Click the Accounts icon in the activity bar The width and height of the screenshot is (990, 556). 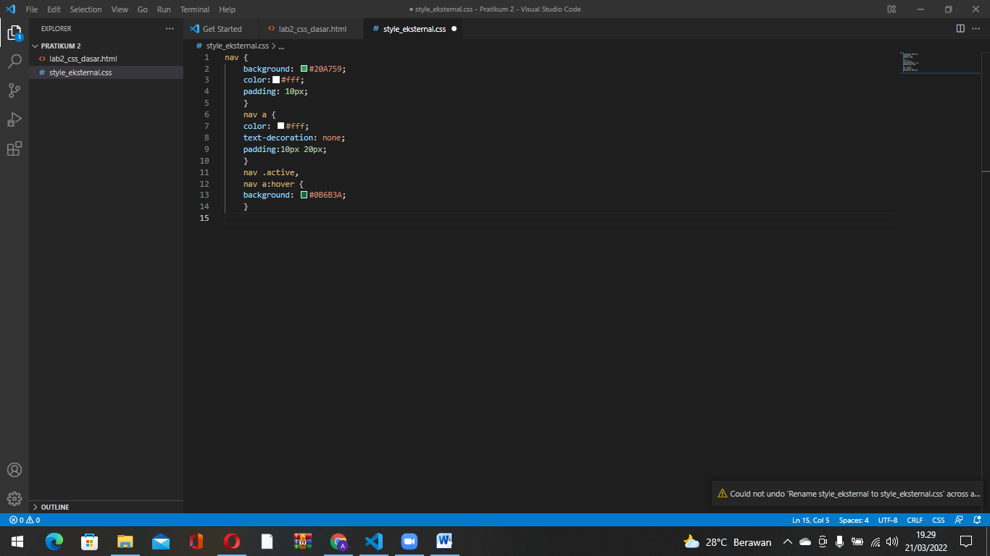(x=14, y=469)
